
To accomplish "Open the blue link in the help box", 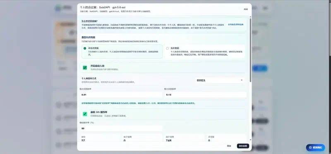I will (x=235, y=24).
